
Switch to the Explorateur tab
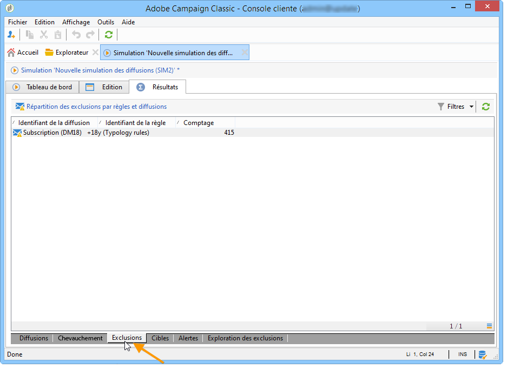pos(67,52)
